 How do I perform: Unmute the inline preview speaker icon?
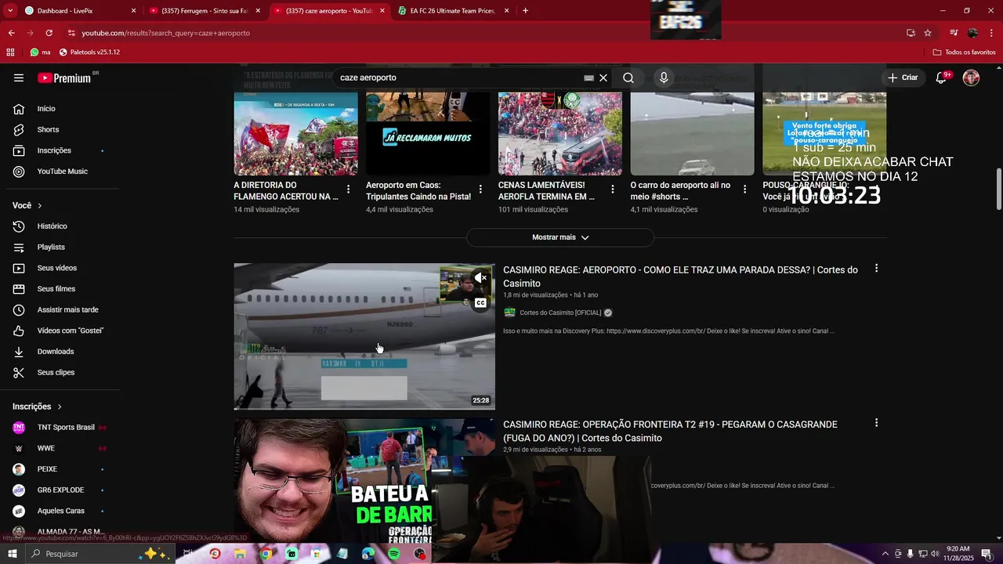tap(480, 278)
